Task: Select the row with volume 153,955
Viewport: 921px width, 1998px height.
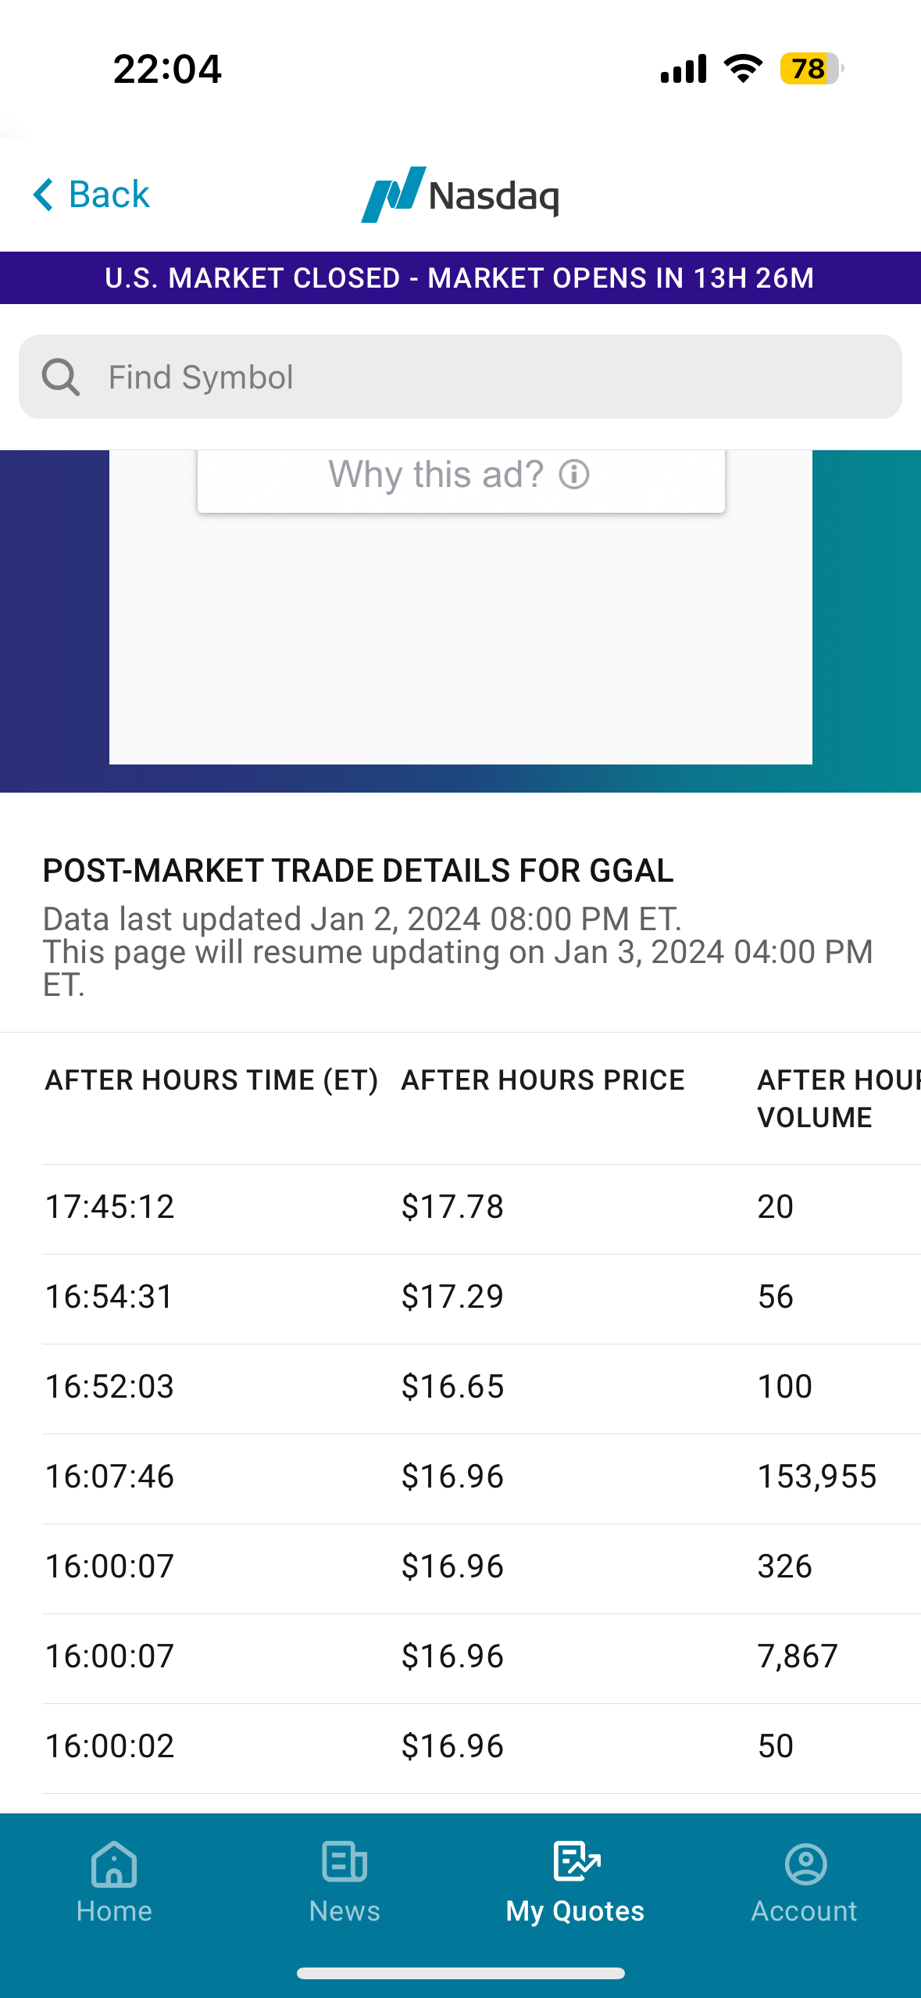Action: coord(481,1478)
